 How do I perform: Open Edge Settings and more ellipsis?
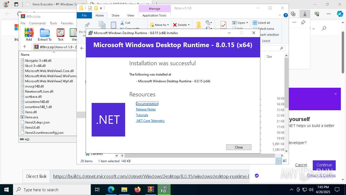329,14
